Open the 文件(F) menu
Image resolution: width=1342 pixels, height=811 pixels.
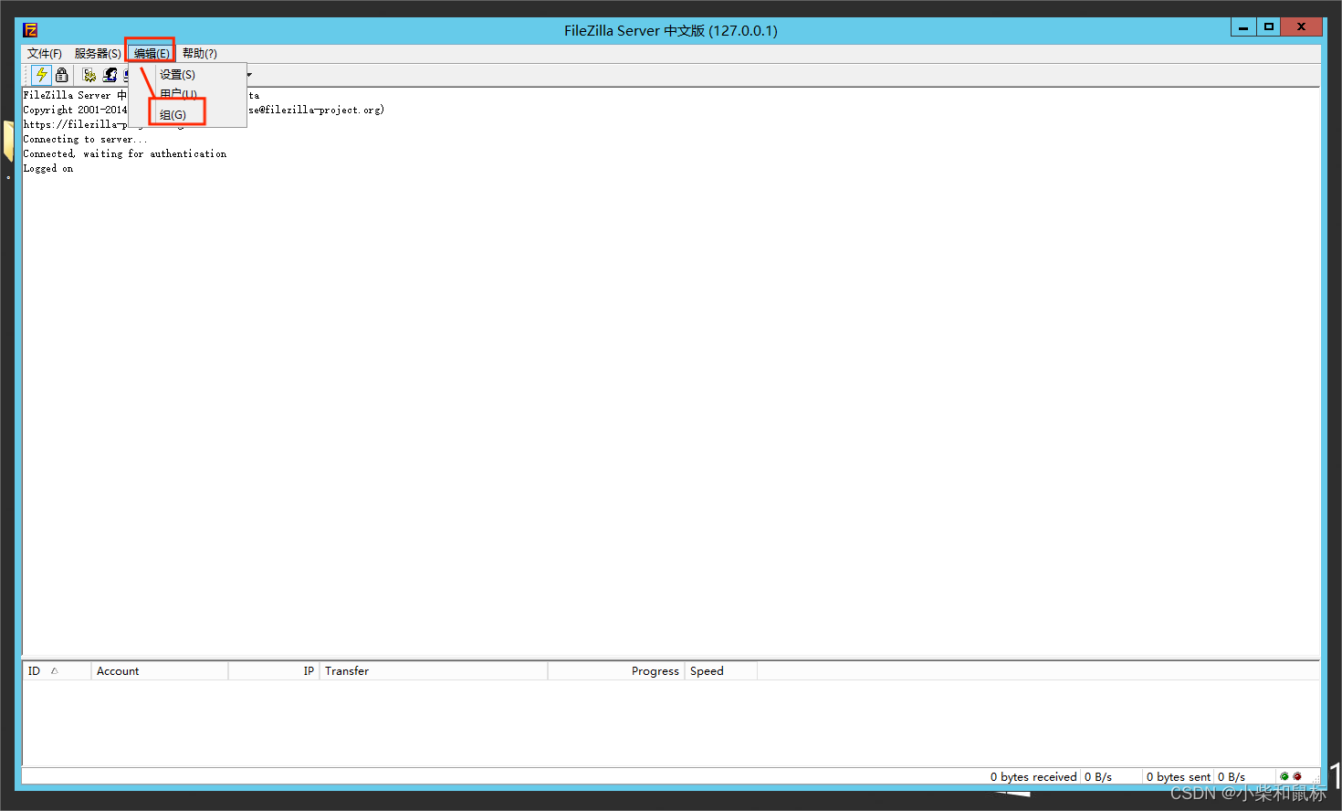[45, 53]
